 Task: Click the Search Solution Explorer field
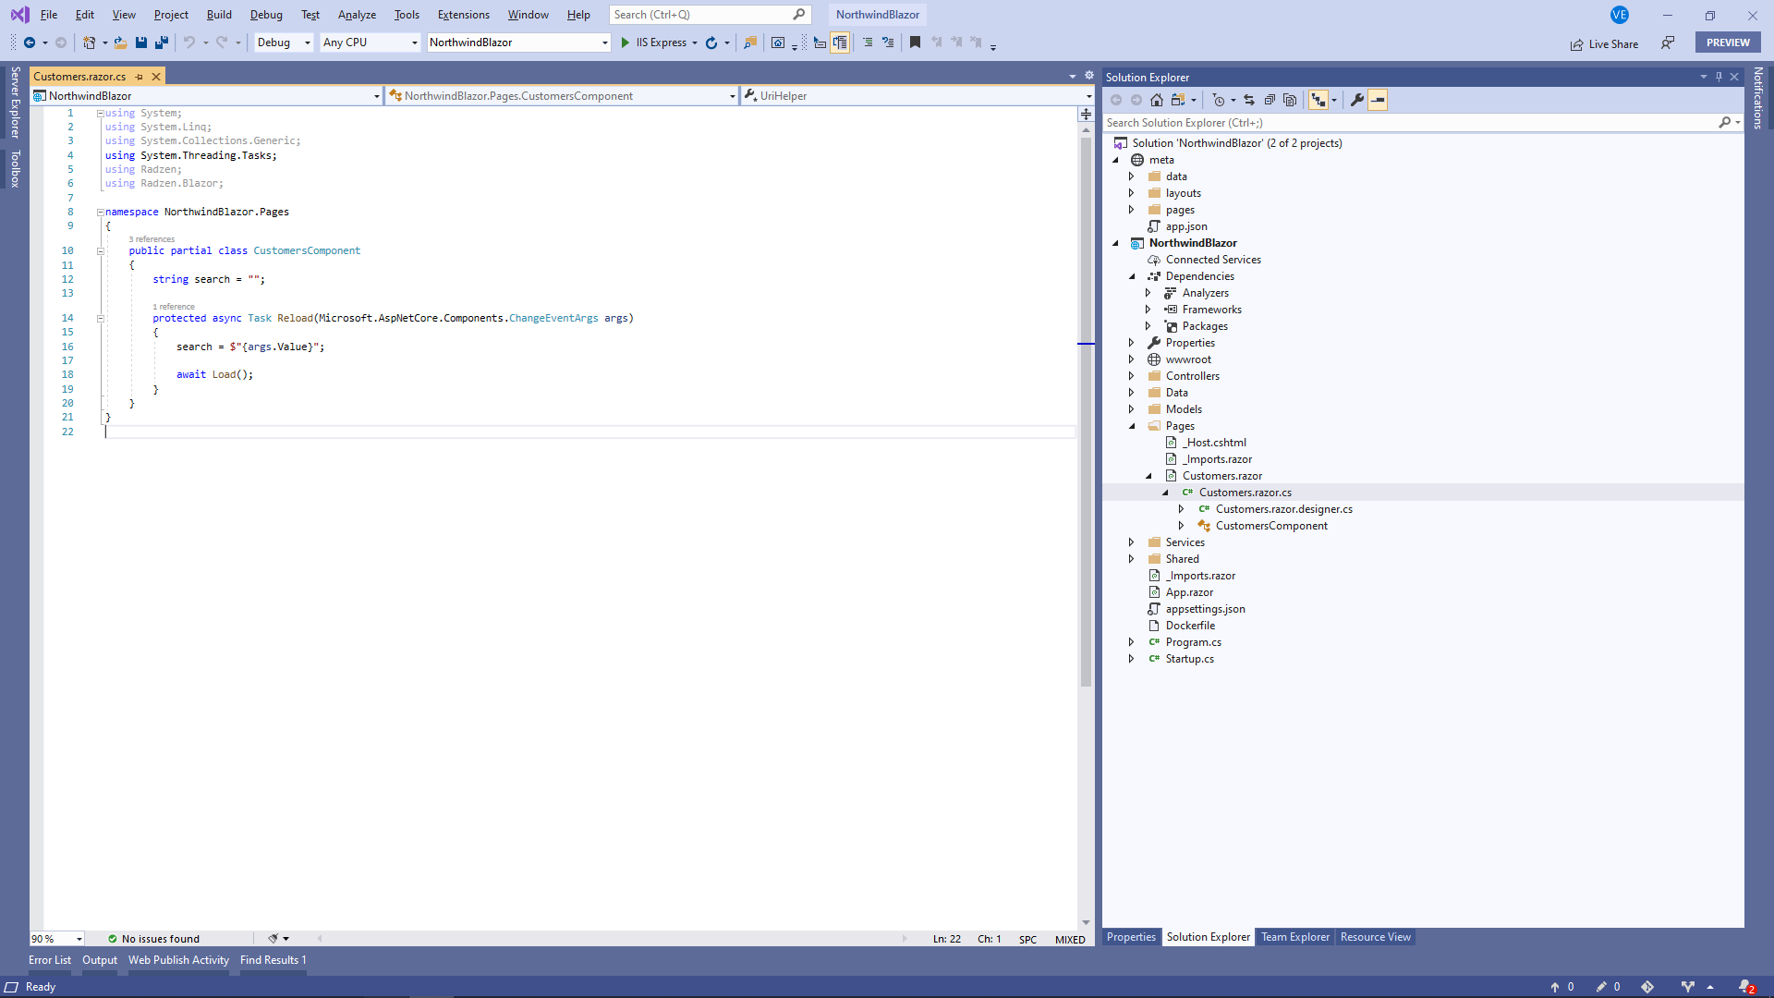tap(1409, 123)
